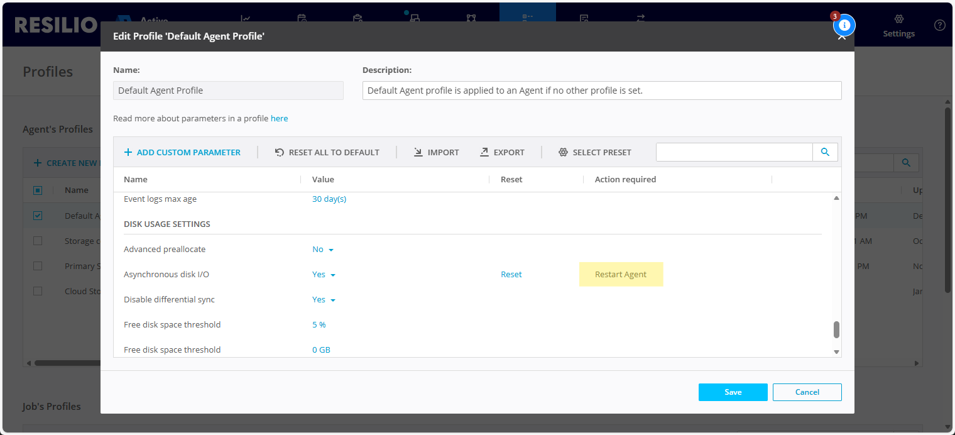Viewport: 955px width, 435px height.
Task: Click the help question mark icon
Action: (939, 25)
